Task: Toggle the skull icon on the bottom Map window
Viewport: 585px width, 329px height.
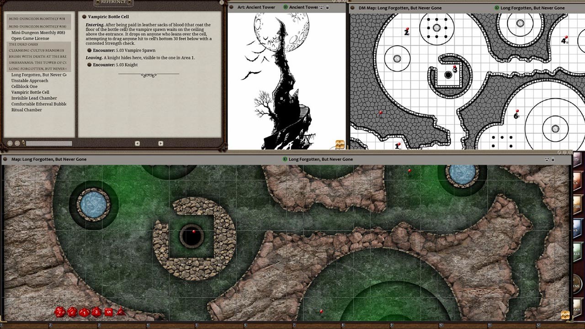Action: click(547, 159)
